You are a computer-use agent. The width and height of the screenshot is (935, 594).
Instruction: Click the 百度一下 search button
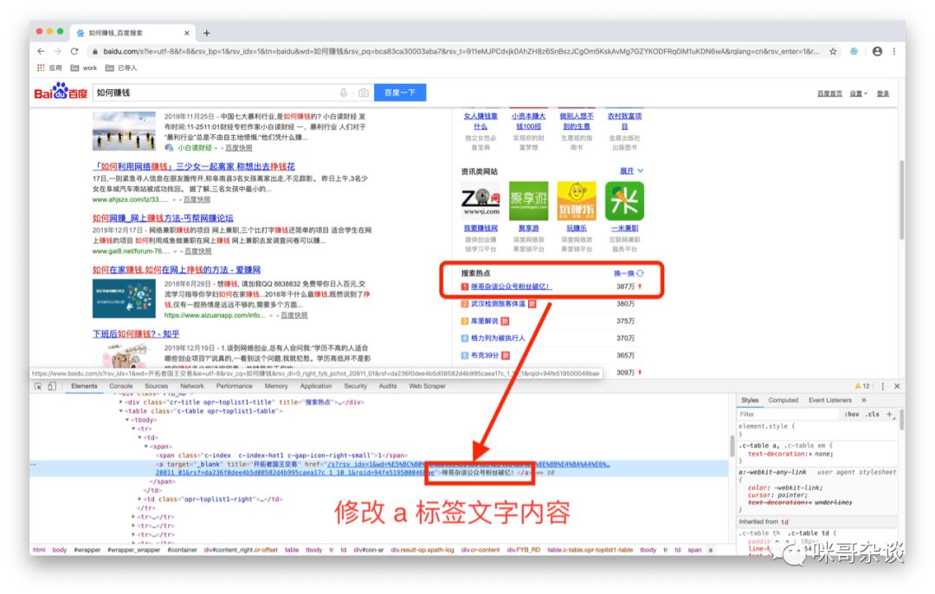(x=399, y=93)
